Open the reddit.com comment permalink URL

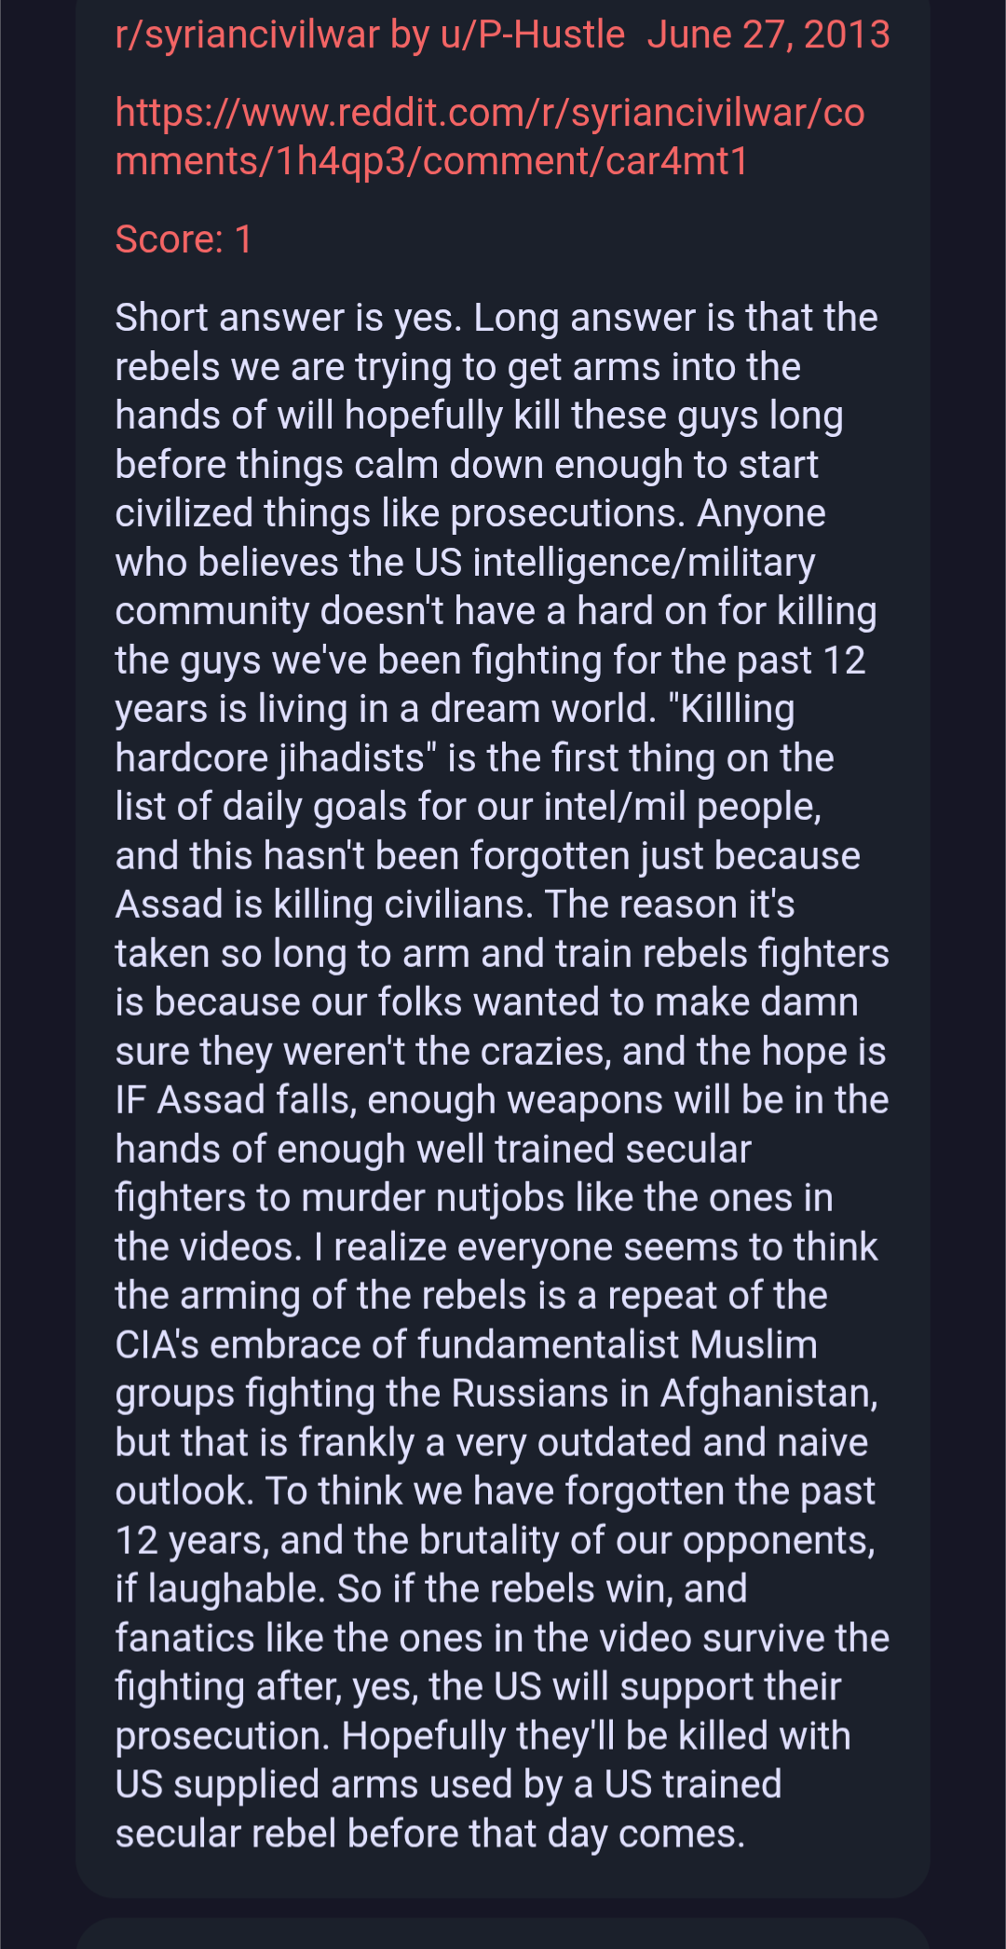pos(490,137)
